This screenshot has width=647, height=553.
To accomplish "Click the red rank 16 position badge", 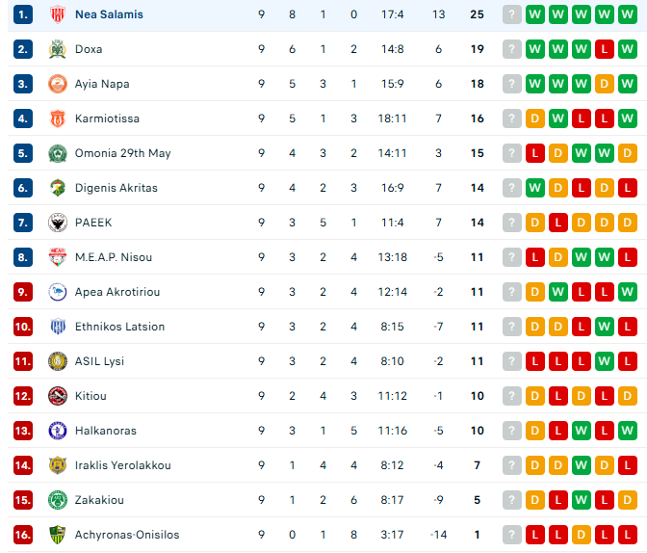I will click(x=23, y=535).
